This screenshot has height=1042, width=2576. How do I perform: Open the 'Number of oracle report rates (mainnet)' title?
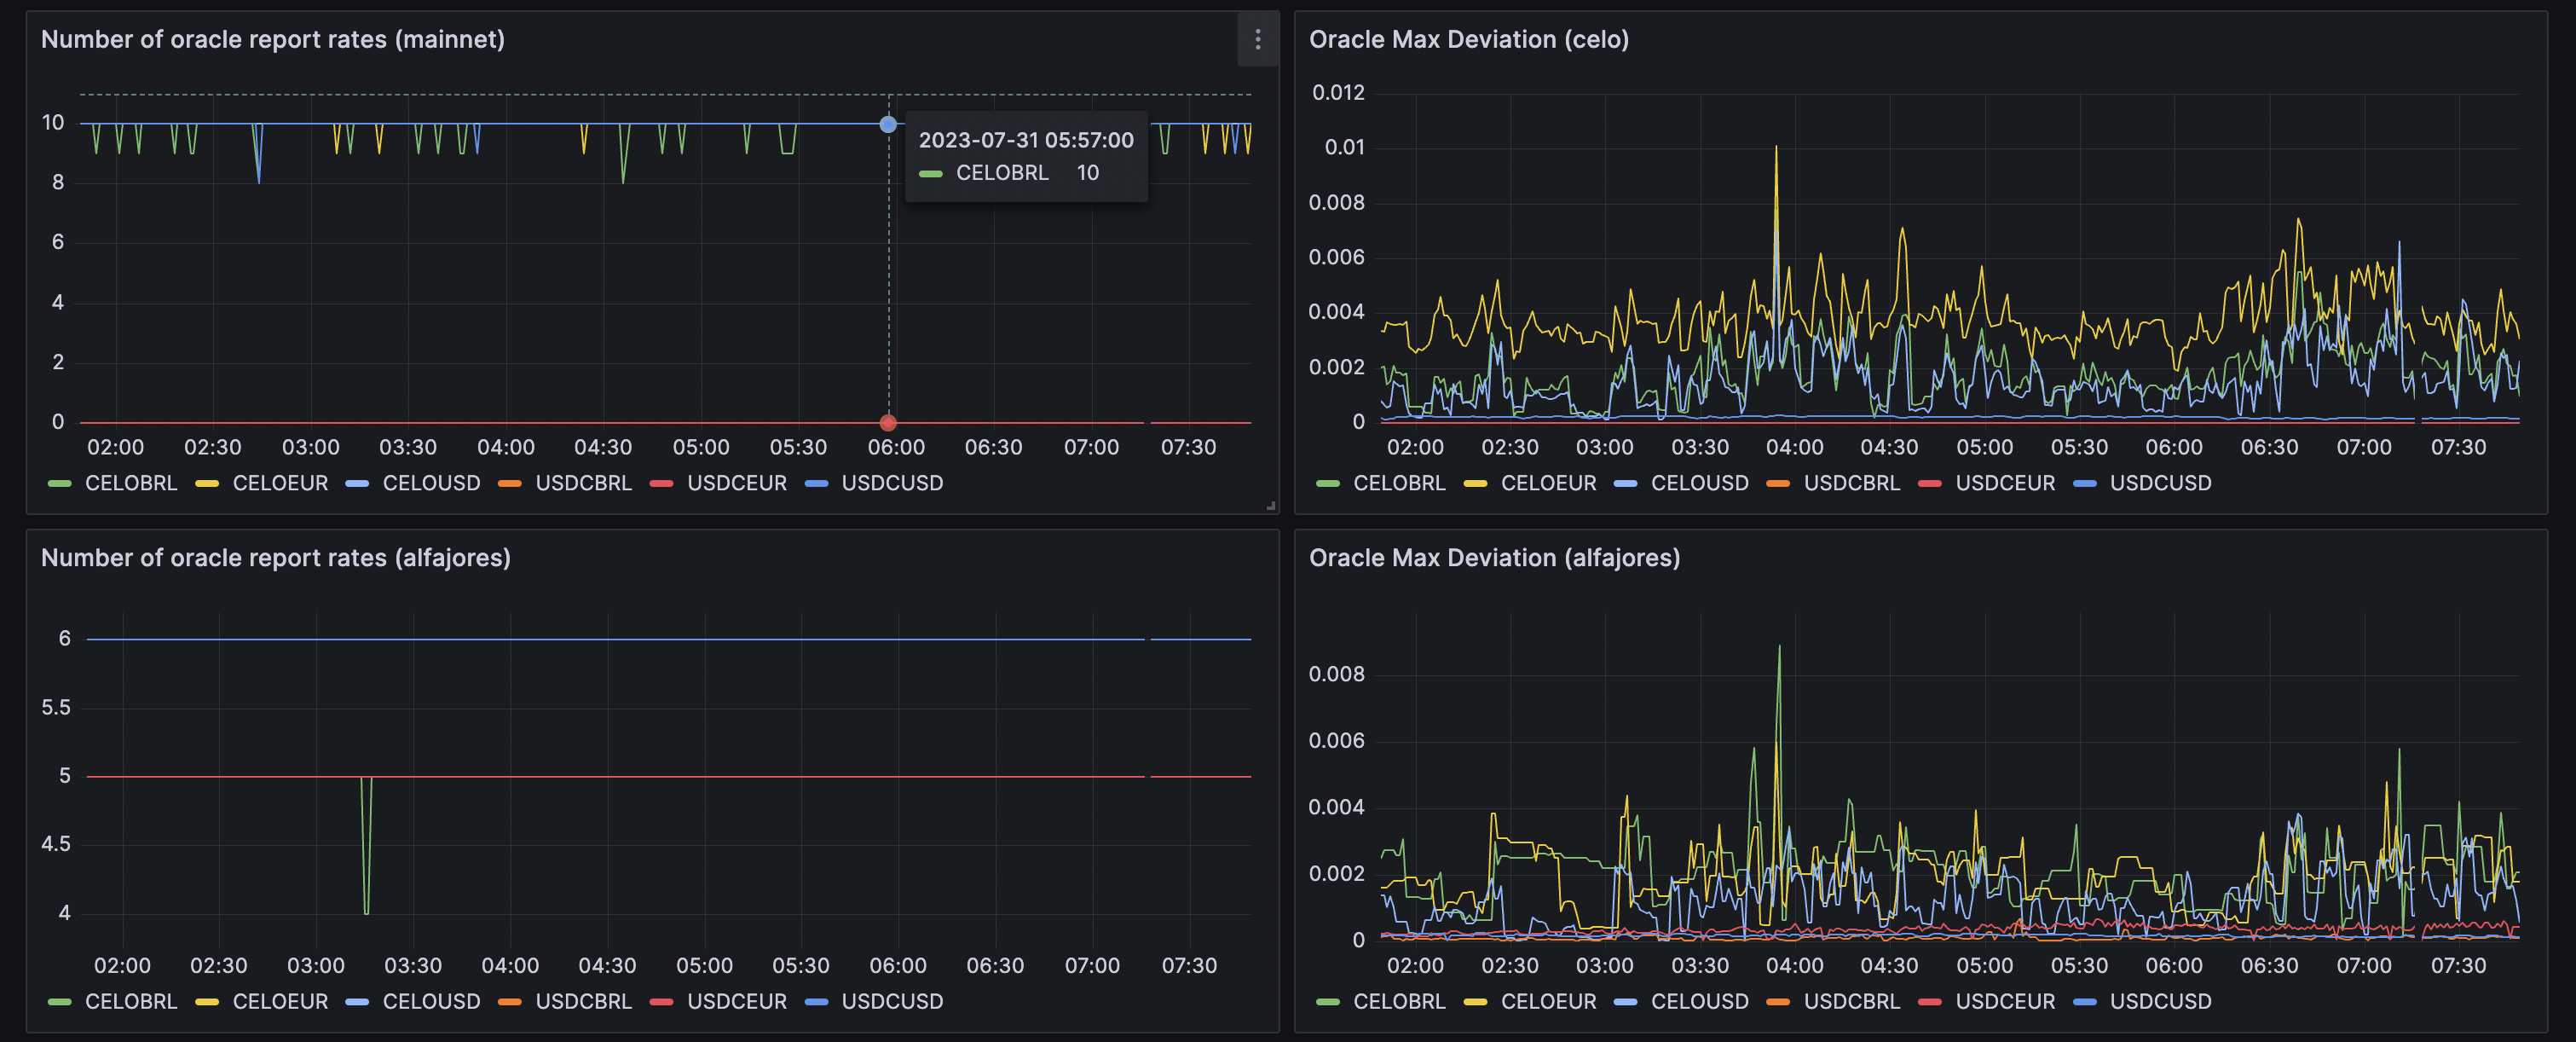(273, 39)
